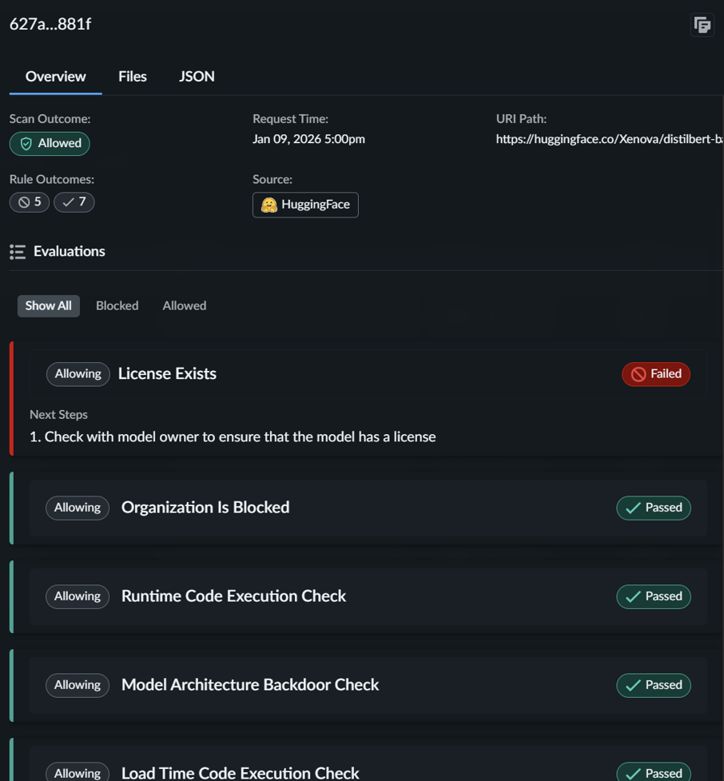Image resolution: width=724 pixels, height=781 pixels.
Task: Click the copy icon at top right
Action: [702, 25]
